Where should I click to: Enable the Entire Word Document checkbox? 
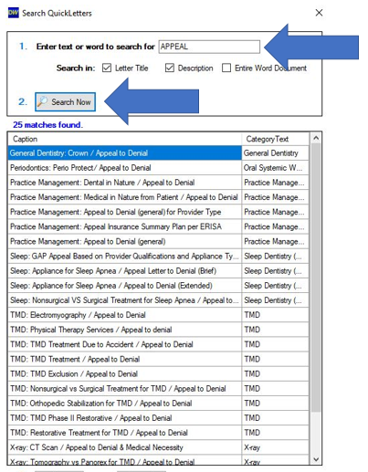pos(226,68)
